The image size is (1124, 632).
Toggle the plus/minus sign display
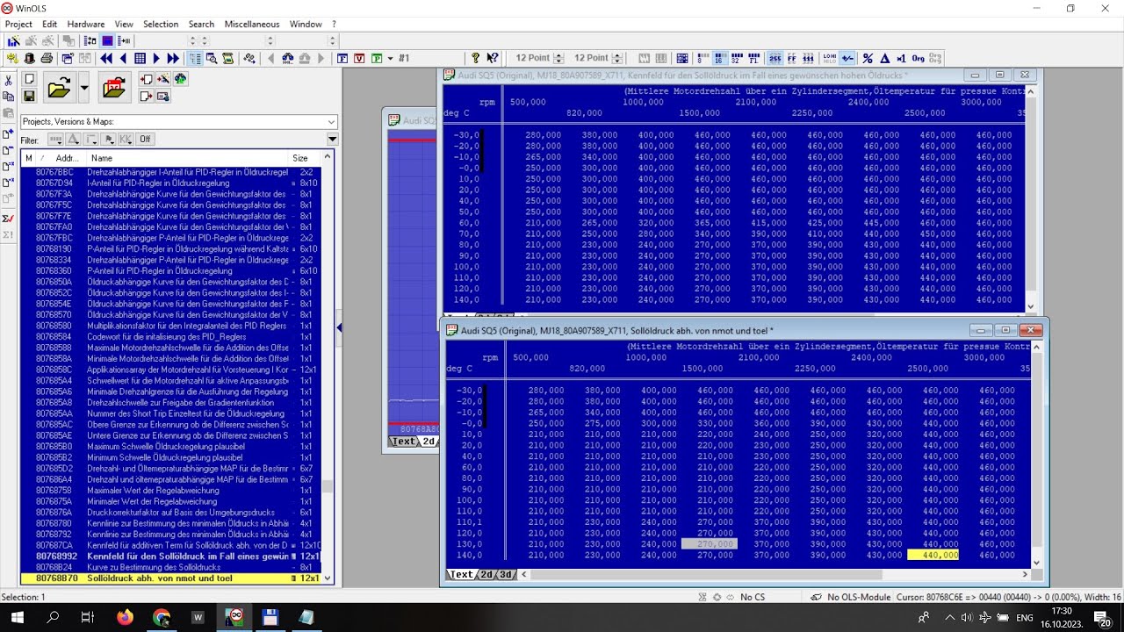click(847, 58)
